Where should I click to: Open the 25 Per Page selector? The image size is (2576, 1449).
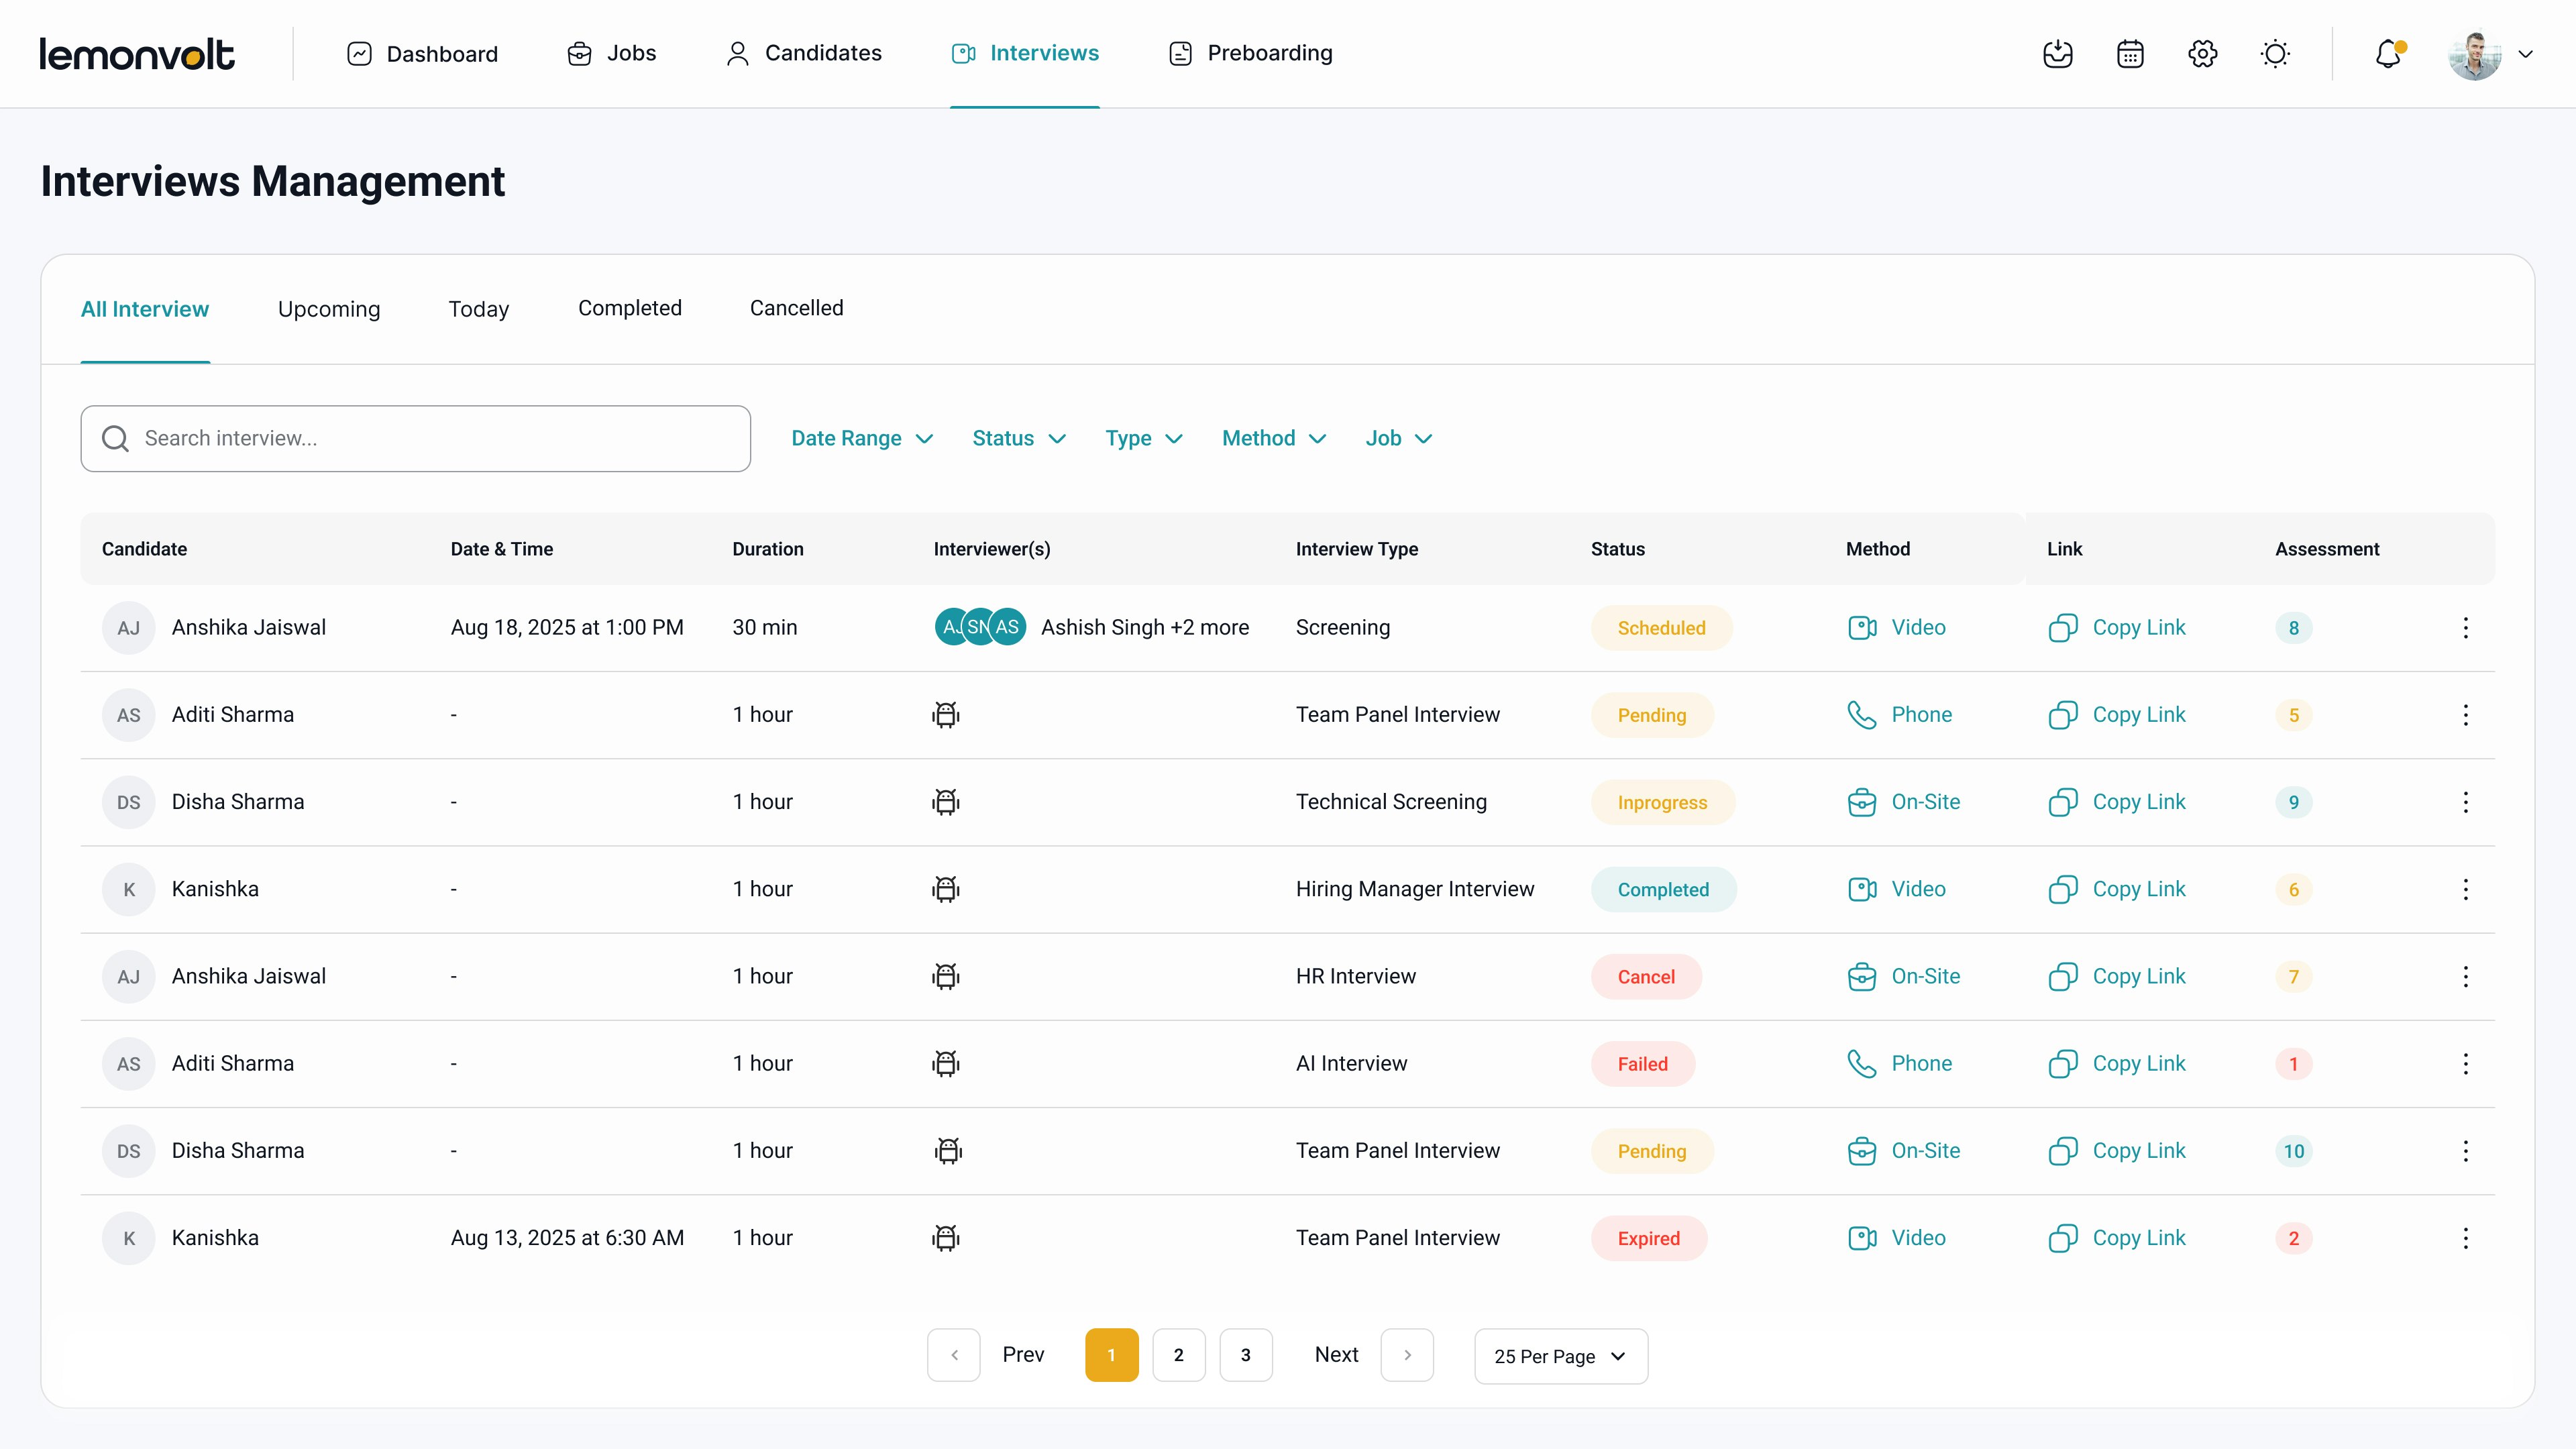(1559, 1356)
